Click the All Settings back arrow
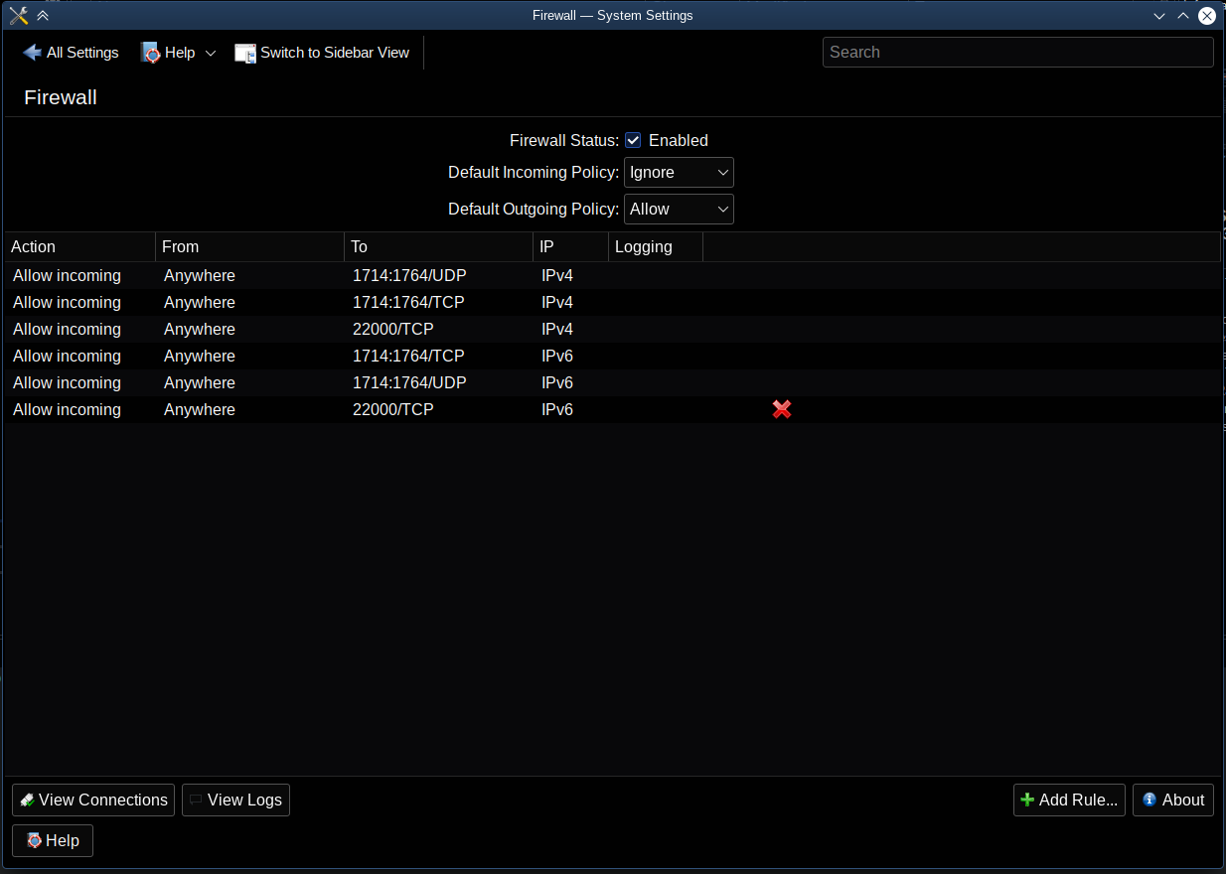 click(33, 53)
